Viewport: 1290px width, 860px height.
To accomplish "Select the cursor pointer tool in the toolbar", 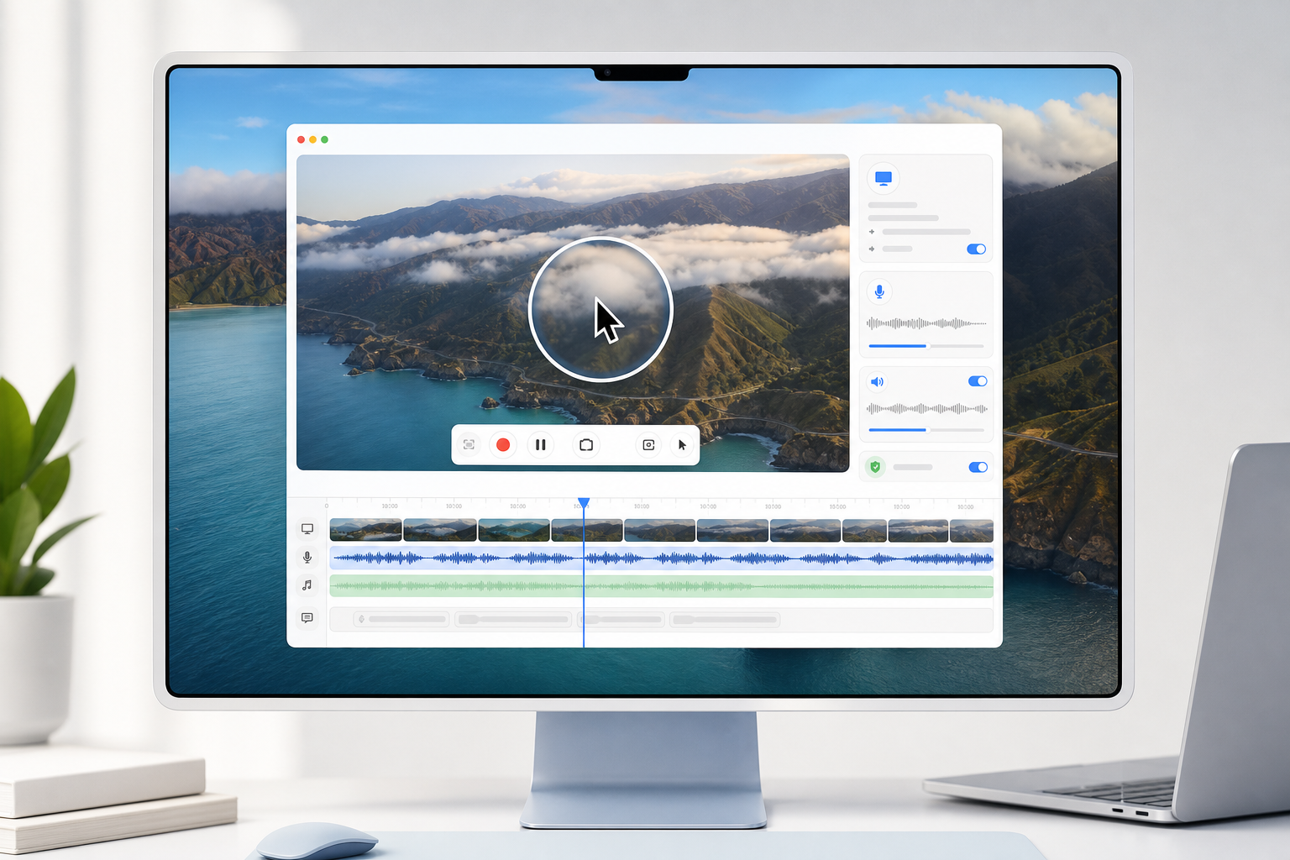I will [682, 444].
